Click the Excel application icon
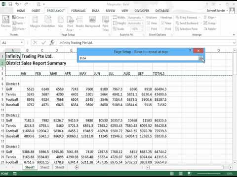Screen dimensions: 237x177 point(3,4)
